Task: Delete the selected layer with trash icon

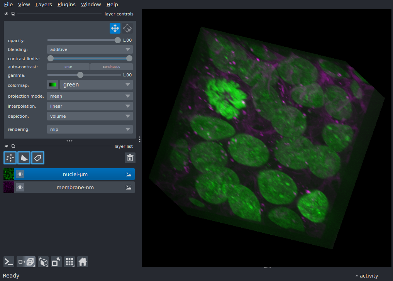Action: (130, 157)
